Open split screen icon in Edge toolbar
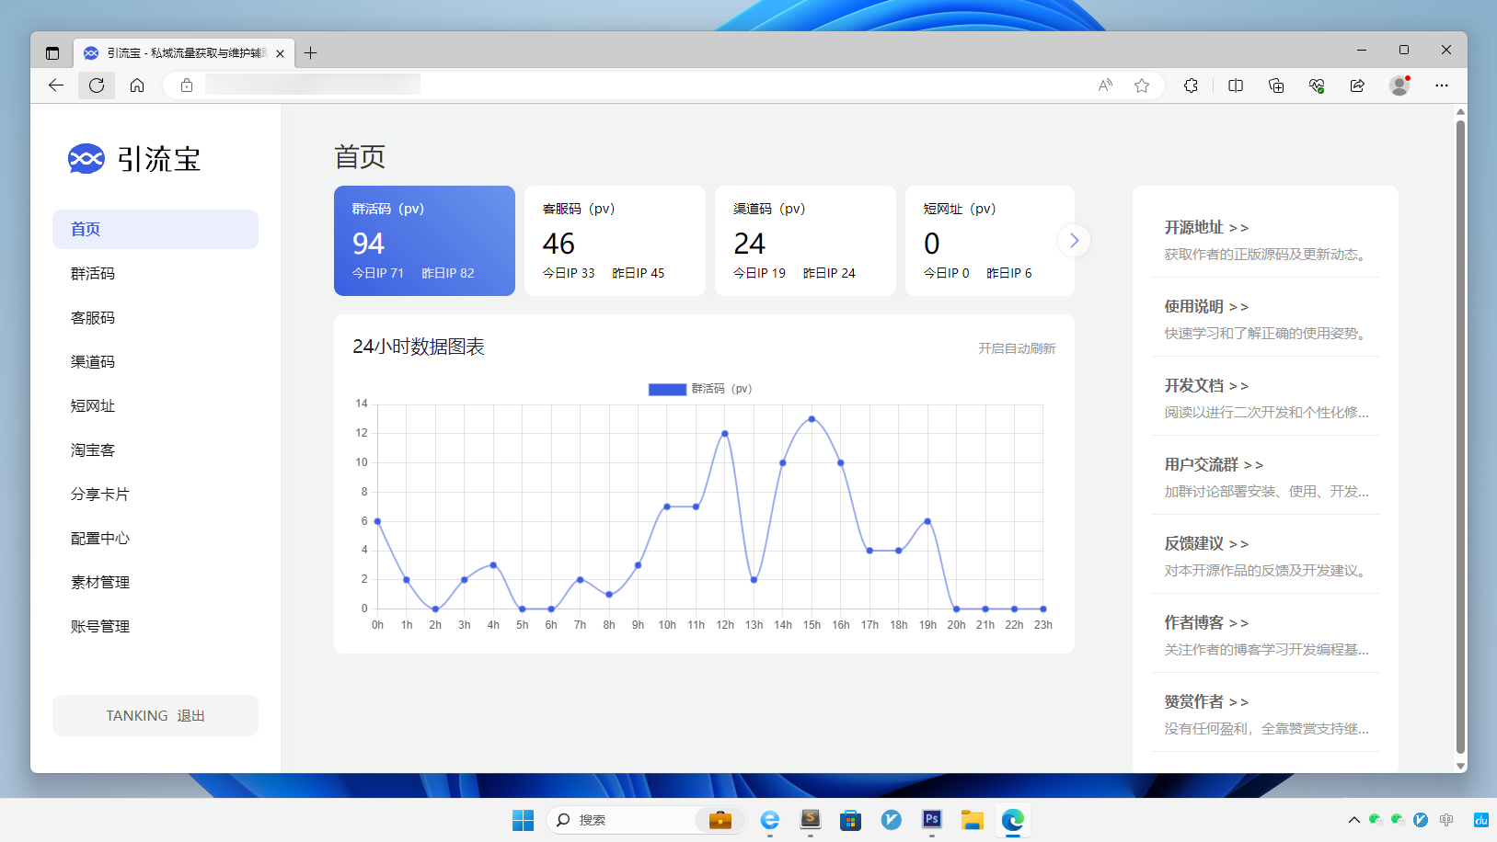Viewport: 1497px width, 842px height. [x=1235, y=85]
